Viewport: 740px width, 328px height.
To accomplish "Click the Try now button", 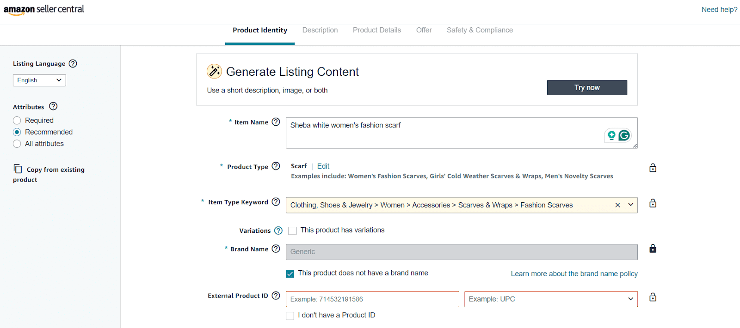I will point(586,87).
